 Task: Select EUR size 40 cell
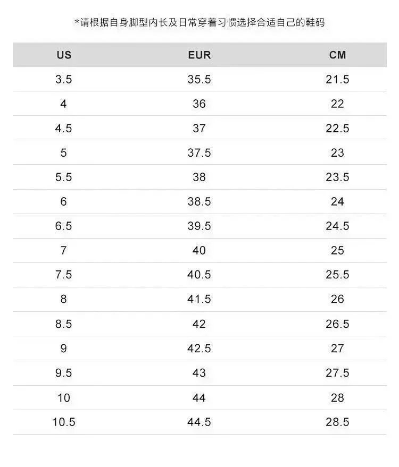pos(199,251)
